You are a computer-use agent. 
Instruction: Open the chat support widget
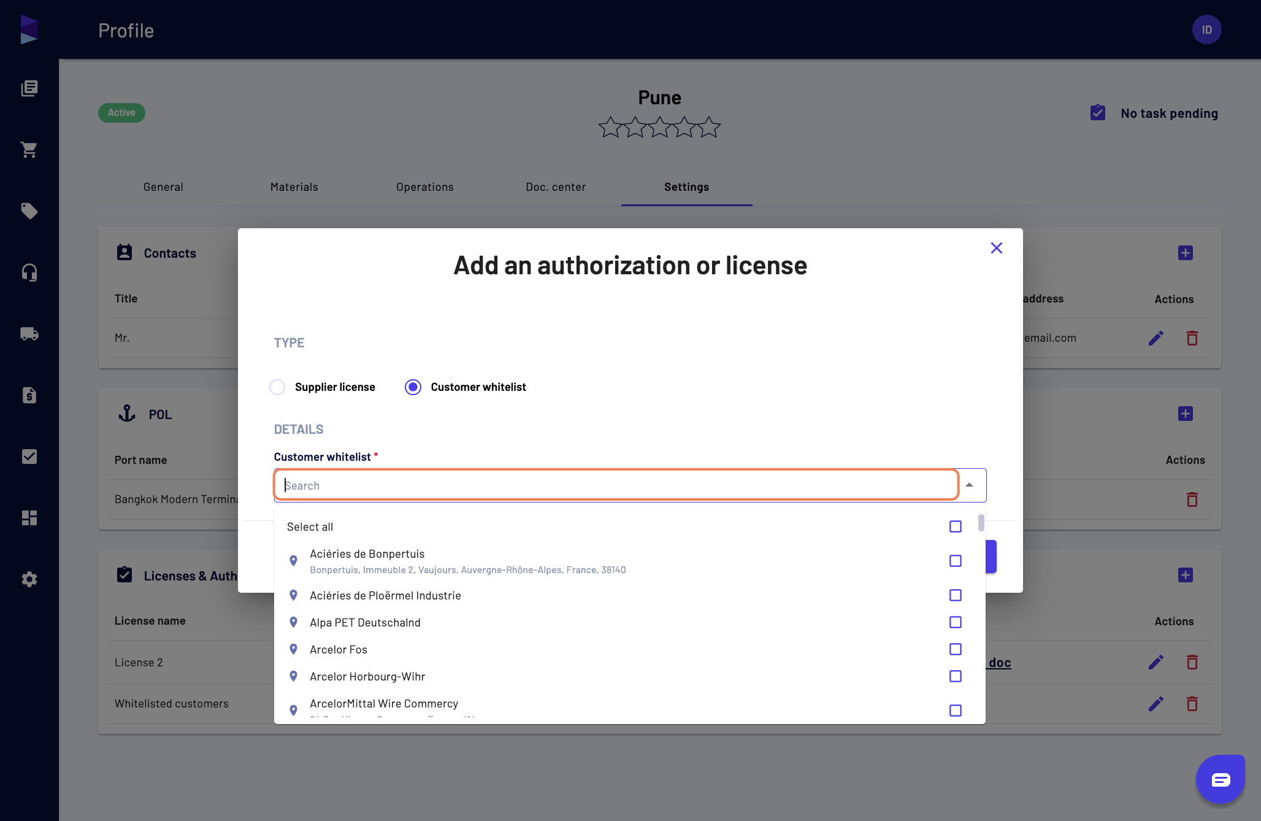click(x=1221, y=779)
